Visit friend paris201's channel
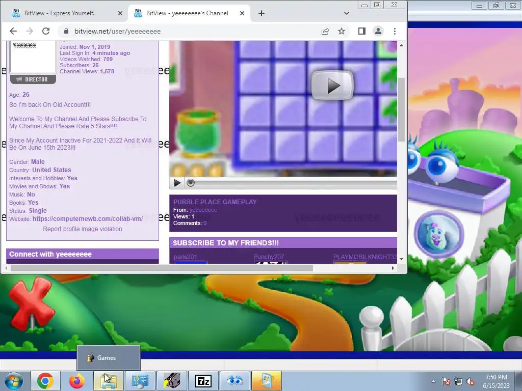This screenshot has width=522, height=391. (185, 257)
